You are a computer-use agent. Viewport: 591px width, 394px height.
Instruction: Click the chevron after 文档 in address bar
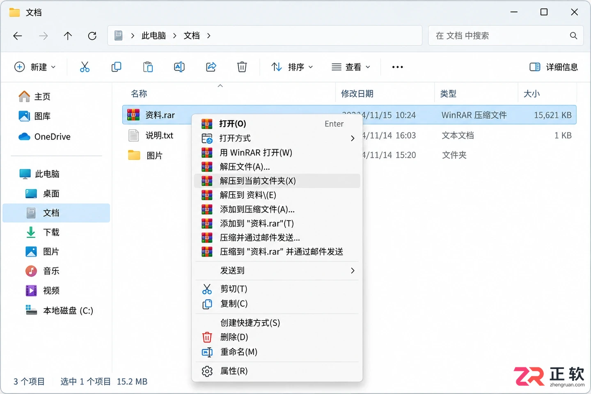(x=209, y=36)
